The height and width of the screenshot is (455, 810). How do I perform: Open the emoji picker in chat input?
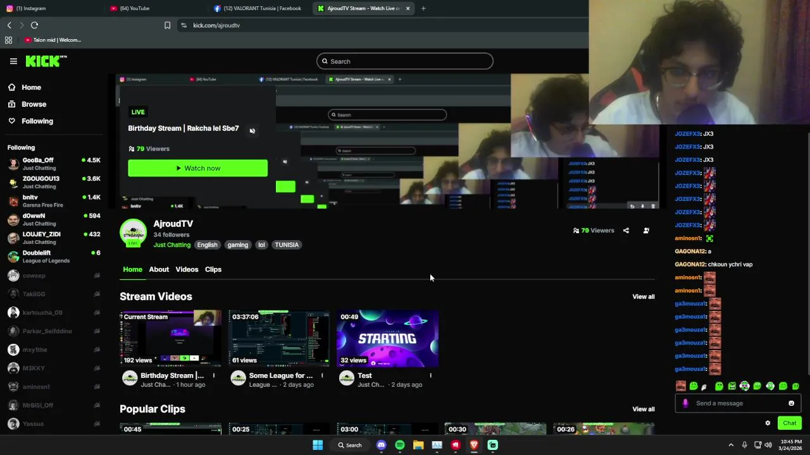point(791,403)
